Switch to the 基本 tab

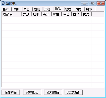pyautogui.click(x=6, y=9)
